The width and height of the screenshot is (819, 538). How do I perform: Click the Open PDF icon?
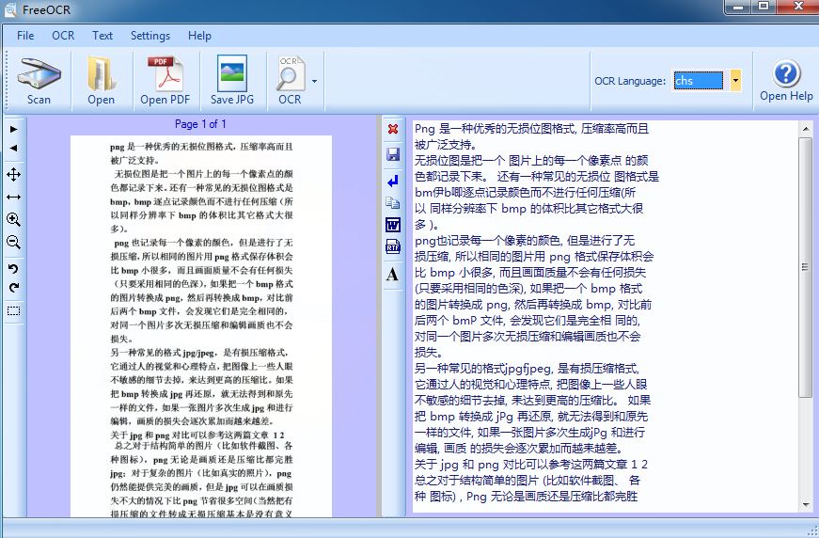pyautogui.click(x=165, y=80)
